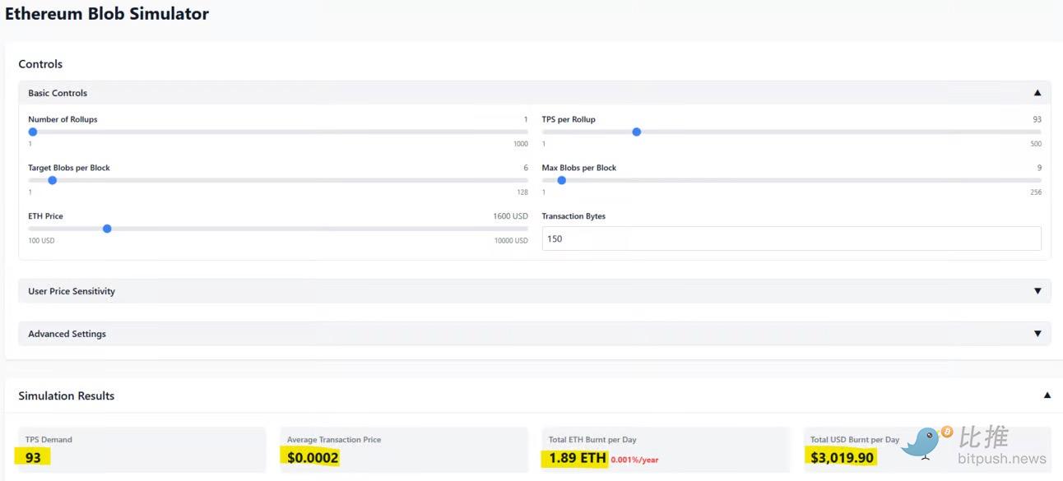
Task: Click the TPS per Rollup label
Action: (x=569, y=119)
